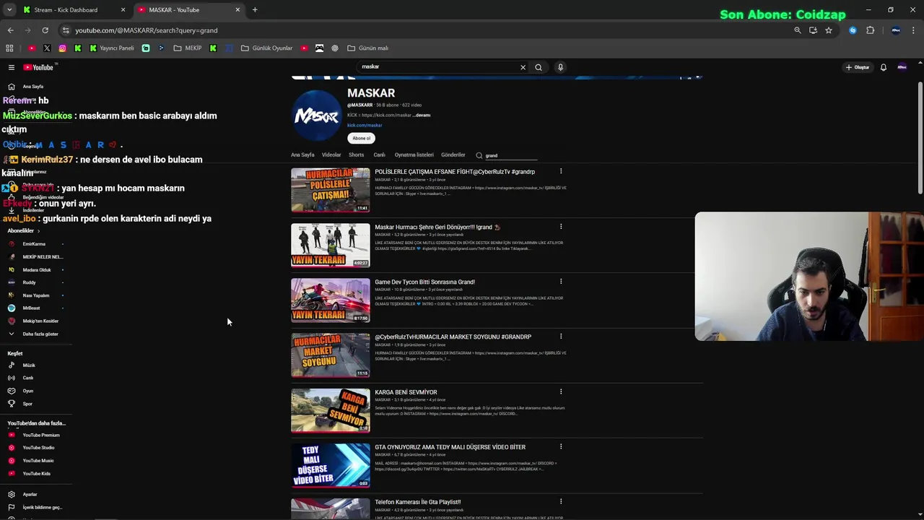Open the channel Videolar tab

coord(331,155)
